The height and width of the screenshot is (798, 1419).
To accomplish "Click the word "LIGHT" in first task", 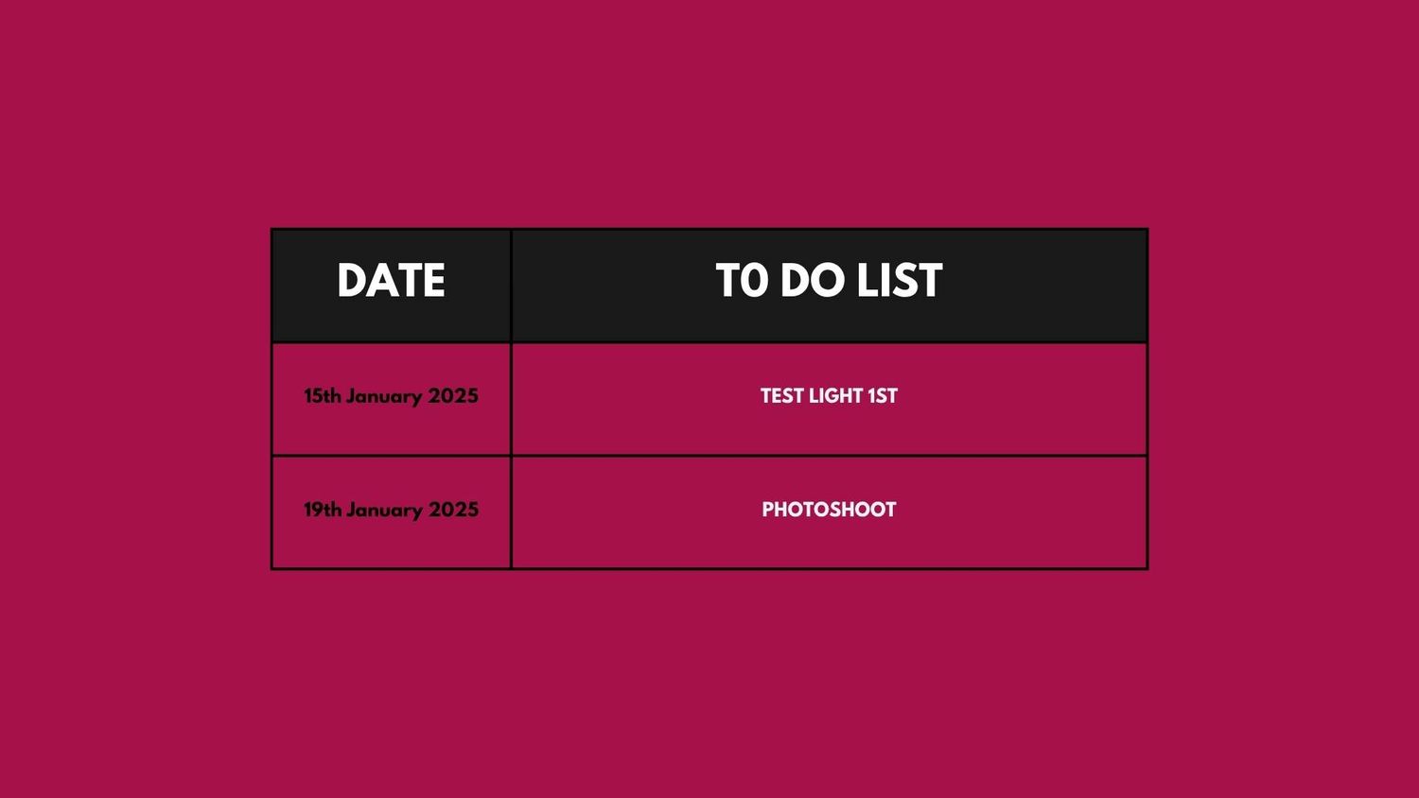I will point(836,396).
